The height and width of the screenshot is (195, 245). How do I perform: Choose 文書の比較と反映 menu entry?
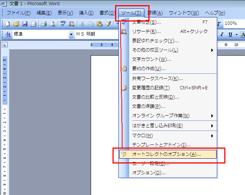[168, 97]
